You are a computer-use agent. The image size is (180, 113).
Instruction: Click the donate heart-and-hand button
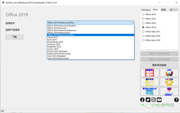[169, 92]
